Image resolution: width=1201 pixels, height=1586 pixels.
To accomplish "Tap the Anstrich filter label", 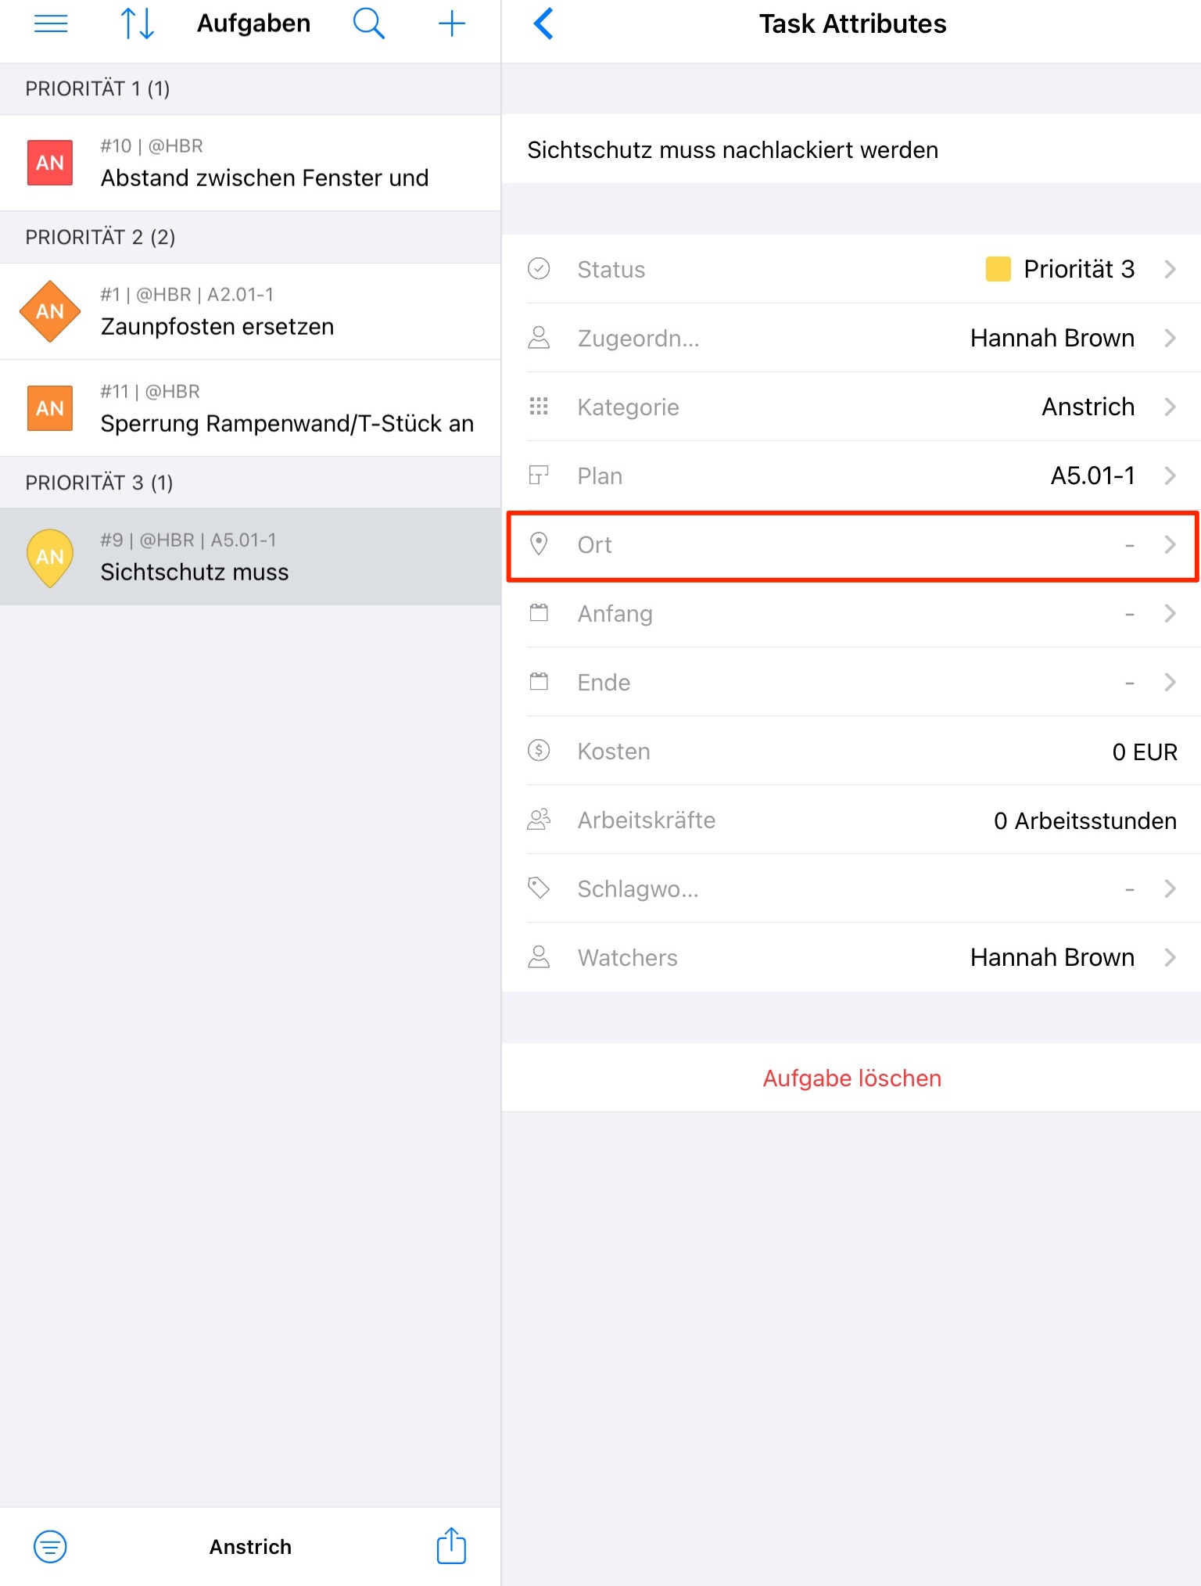I will 250,1546.
